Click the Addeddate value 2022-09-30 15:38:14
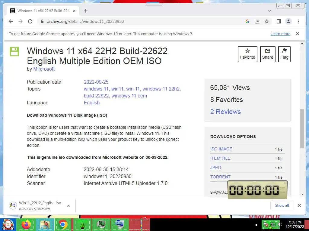Viewport: 309px width, 231px height. pyautogui.click(x=106, y=170)
